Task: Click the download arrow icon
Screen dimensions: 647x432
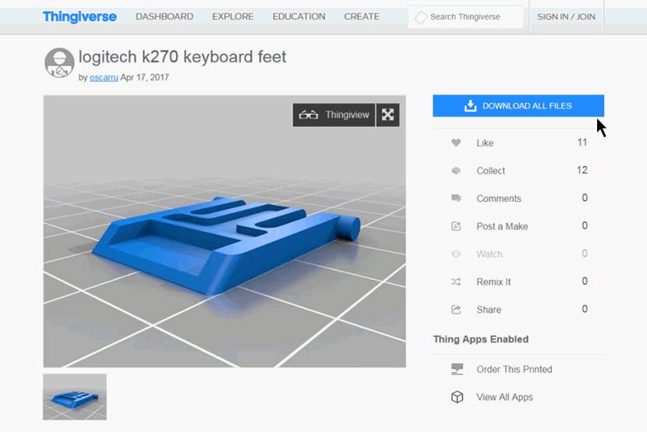Action: click(x=470, y=105)
